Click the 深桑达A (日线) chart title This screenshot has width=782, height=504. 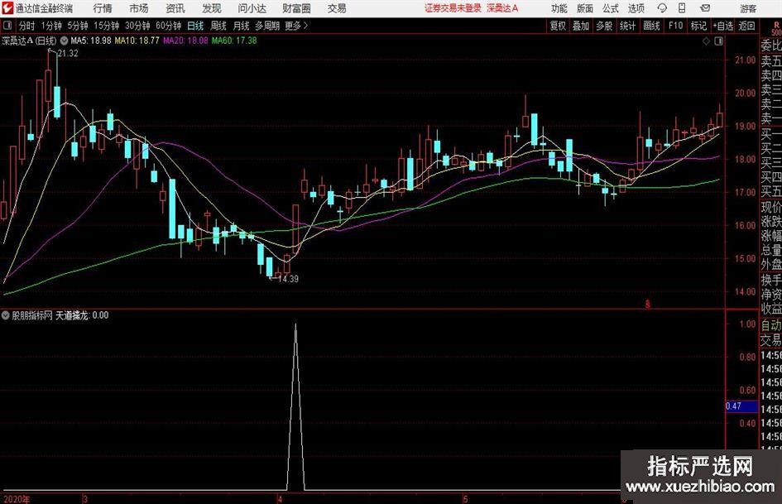(x=29, y=41)
